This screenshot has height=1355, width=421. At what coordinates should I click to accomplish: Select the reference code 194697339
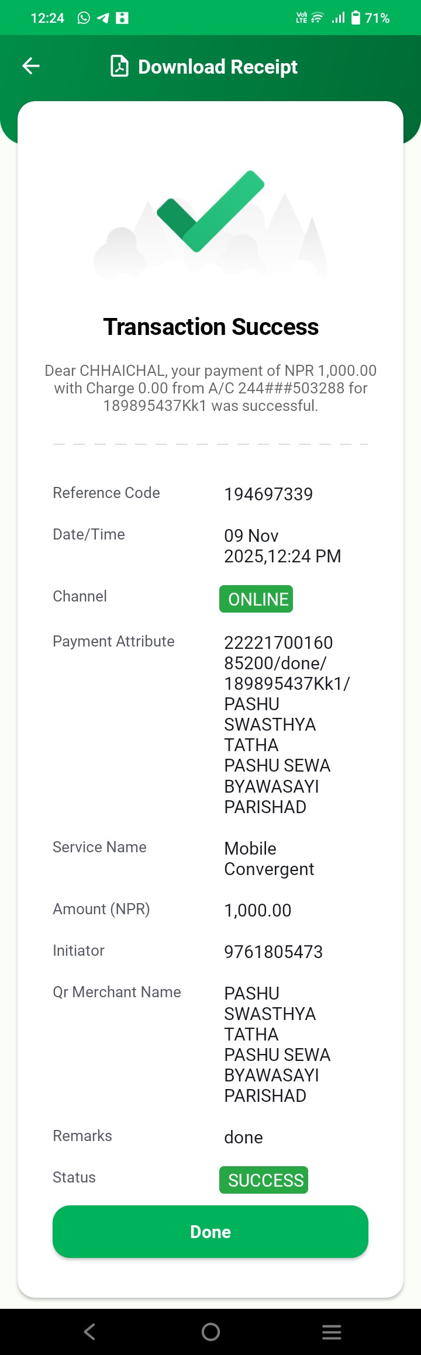[x=268, y=494]
